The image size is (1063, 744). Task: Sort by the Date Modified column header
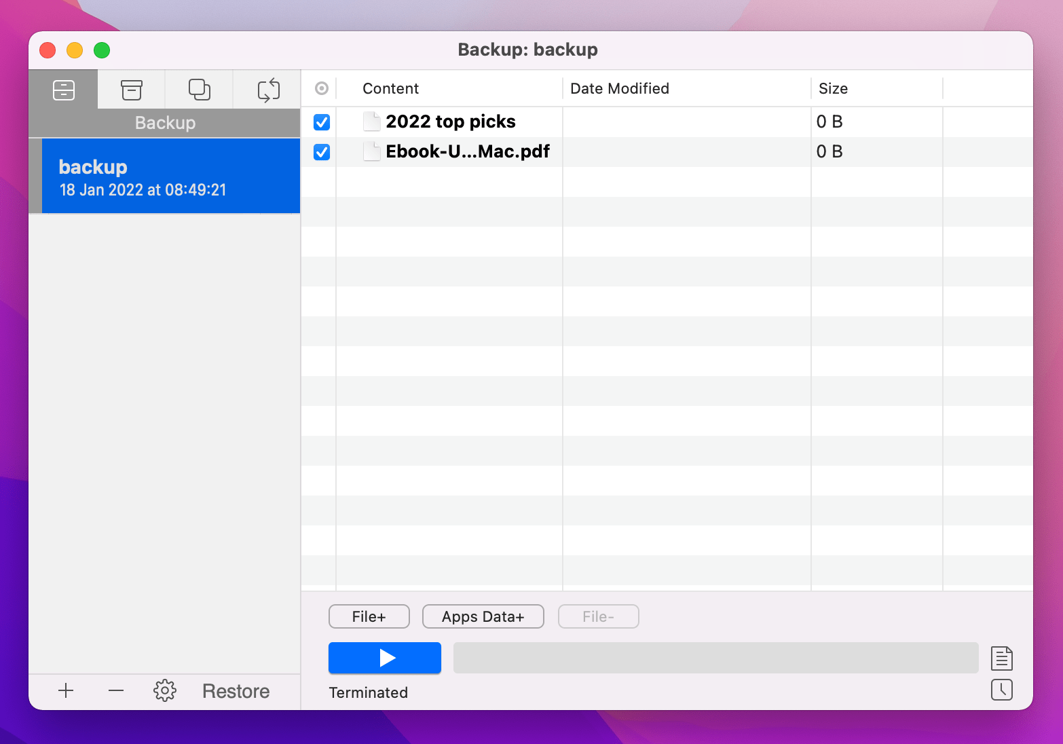tap(619, 88)
